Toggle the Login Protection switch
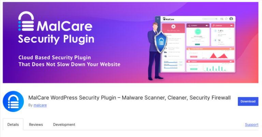The image size is (262, 137). (231, 49)
